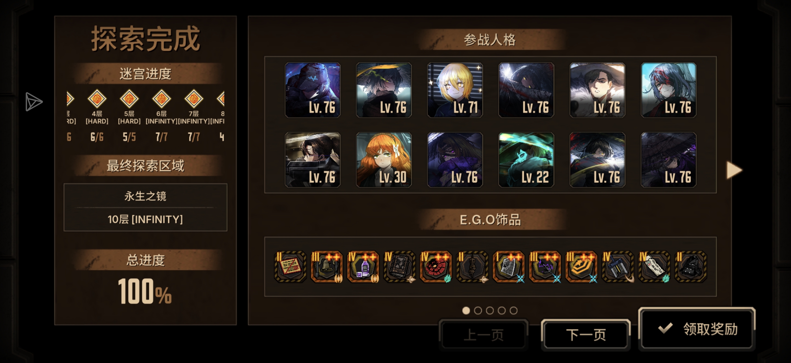Select the paper tag talisman gift icon

pos(654,267)
